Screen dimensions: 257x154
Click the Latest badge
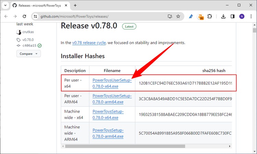click(129, 26)
